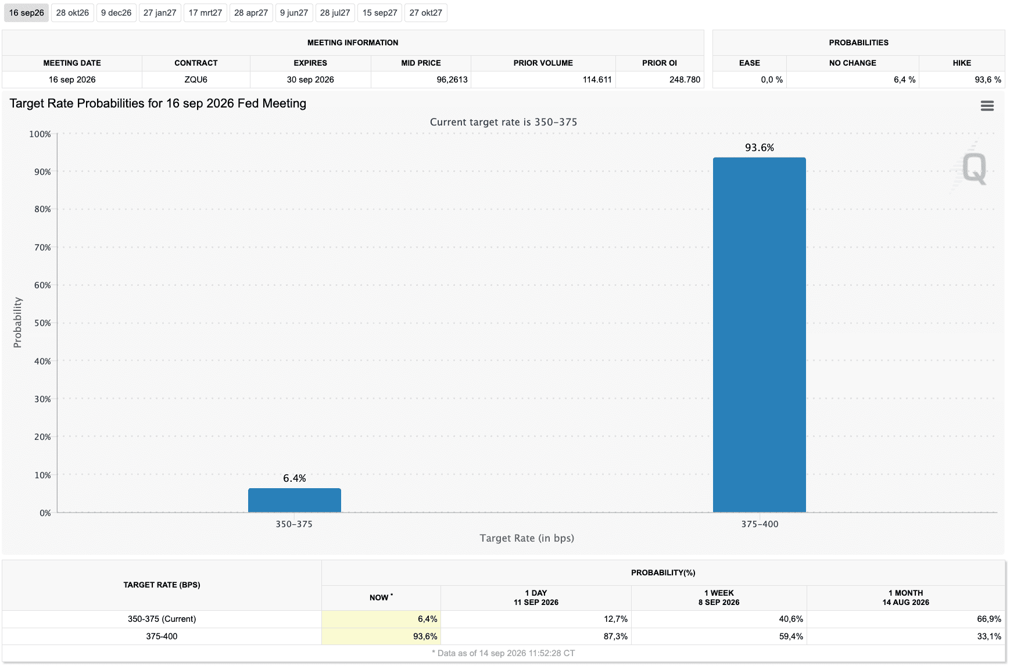The image size is (1010, 666).
Task: Switch to the 28 jul27 tab
Action: (x=335, y=13)
